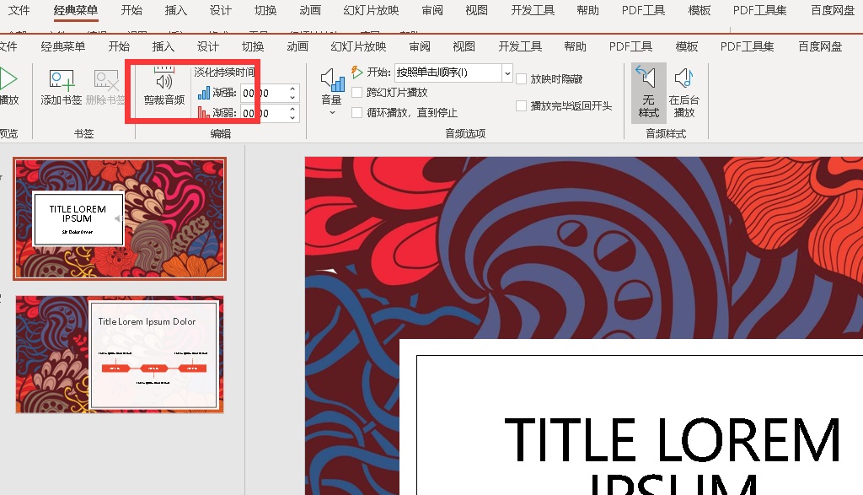
Task: Go to 动画 tab in the top row
Action: pyautogui.click(x=310, y=10)
